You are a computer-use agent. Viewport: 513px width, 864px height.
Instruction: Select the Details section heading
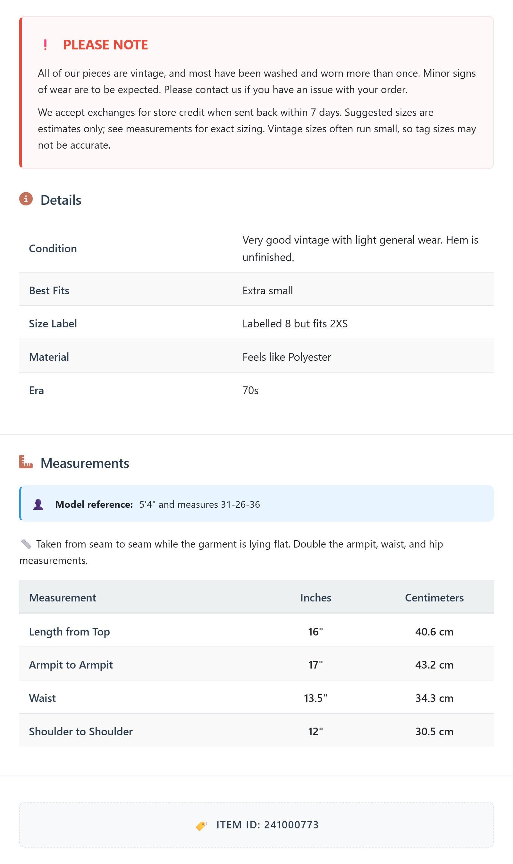coord(61,200)
